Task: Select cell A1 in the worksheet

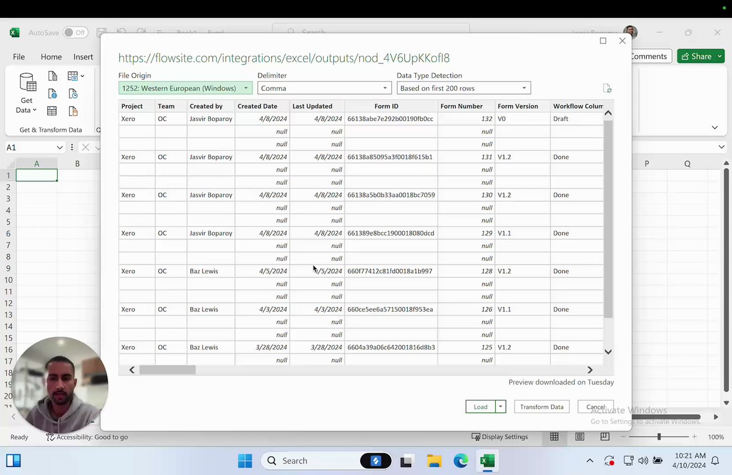Action: (x=37, y=175)
